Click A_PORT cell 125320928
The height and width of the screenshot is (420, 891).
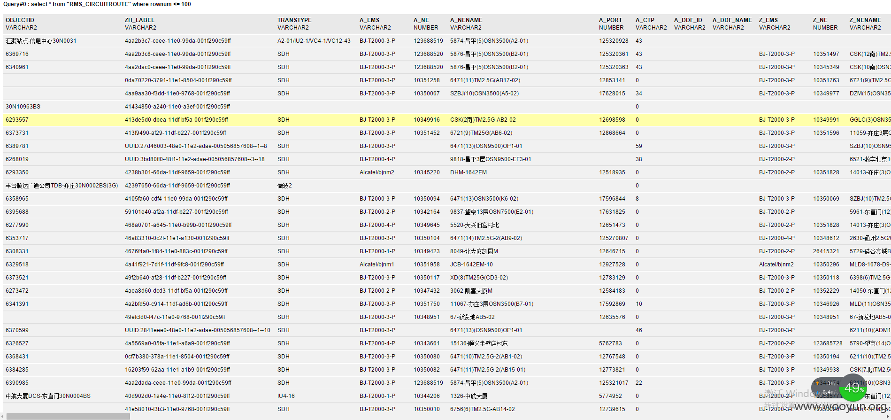614,41
